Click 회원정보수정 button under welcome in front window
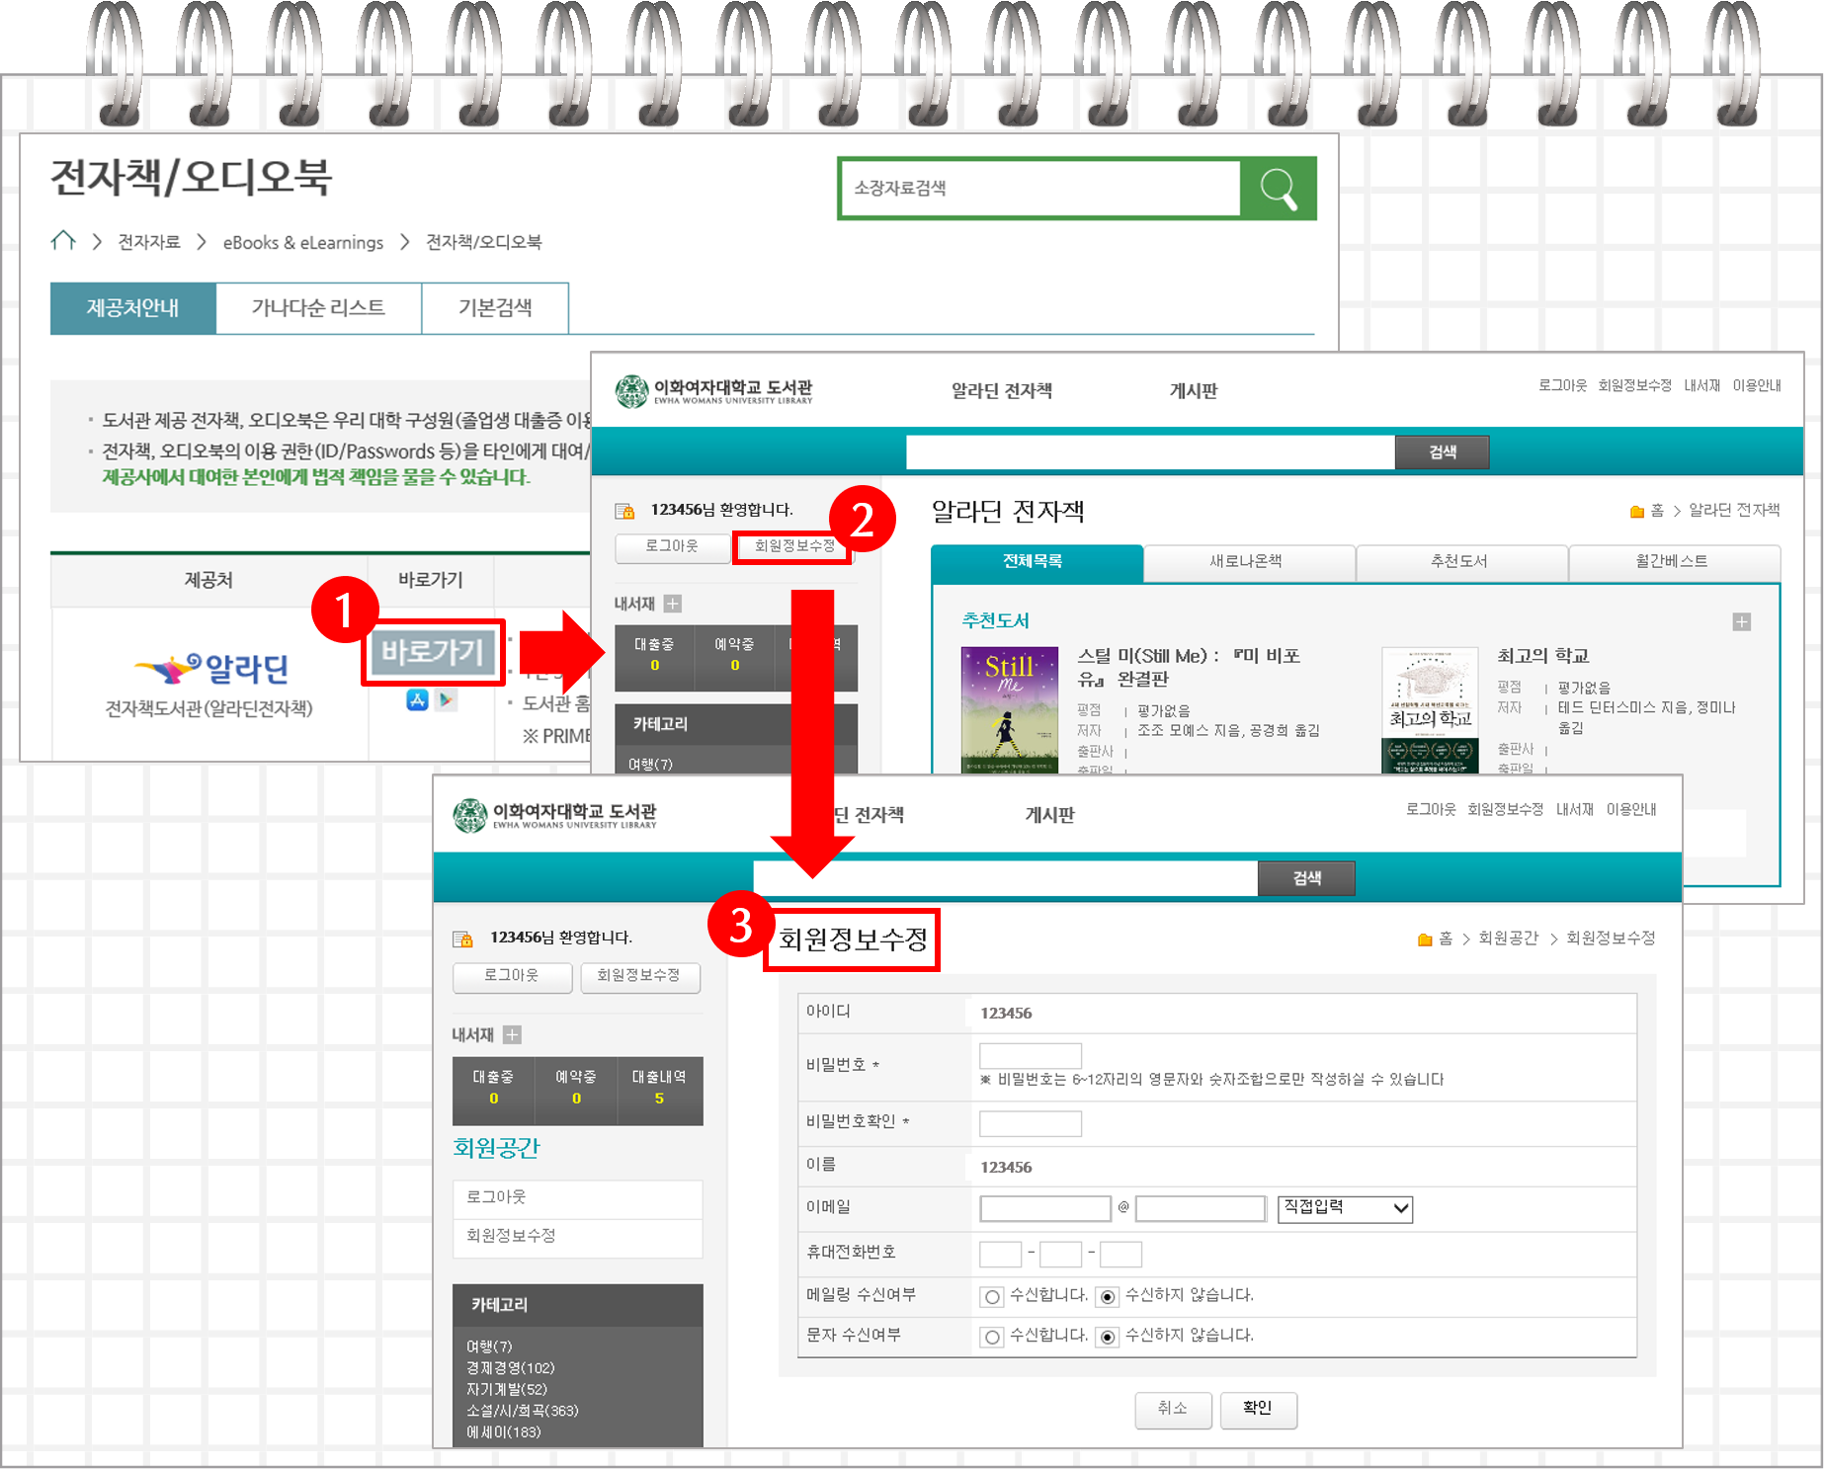The height and width of the screenshot is (1469, 1824). click(x=639, y=976)
